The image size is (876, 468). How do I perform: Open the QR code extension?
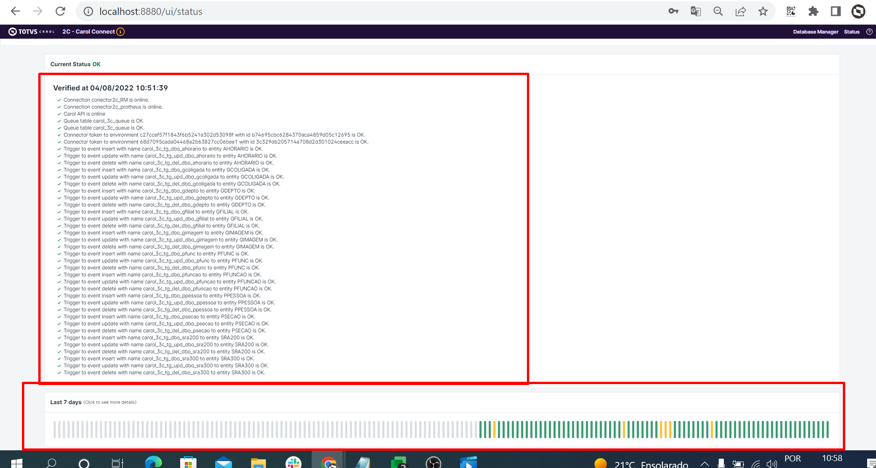coord(791,11)
